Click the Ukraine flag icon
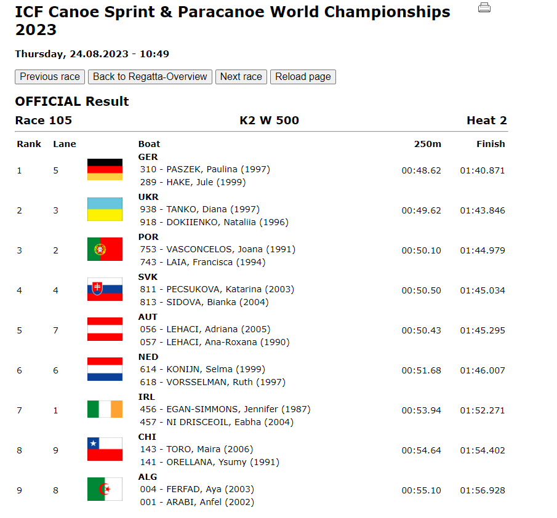Image resolution: width=557 pixels, height=518 pixels. [x=105, y=209]
